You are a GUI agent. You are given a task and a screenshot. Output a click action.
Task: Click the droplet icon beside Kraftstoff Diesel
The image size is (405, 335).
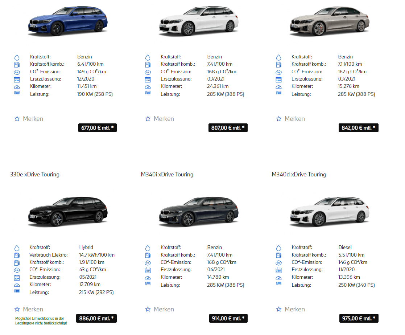[x=279, y=248]
